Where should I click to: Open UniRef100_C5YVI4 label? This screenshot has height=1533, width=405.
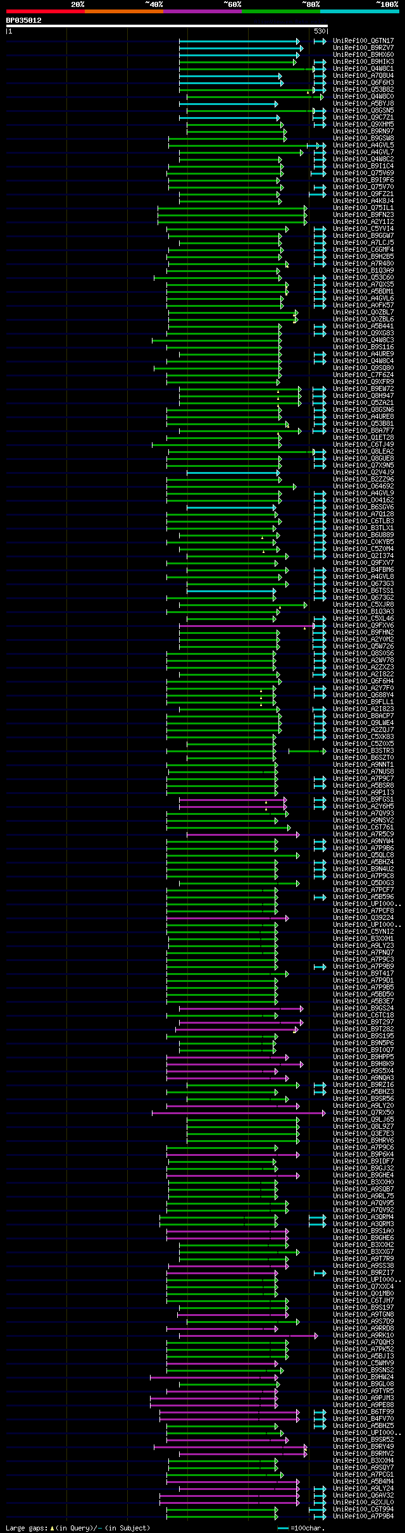pyautogui.click(x=363, y=229)
